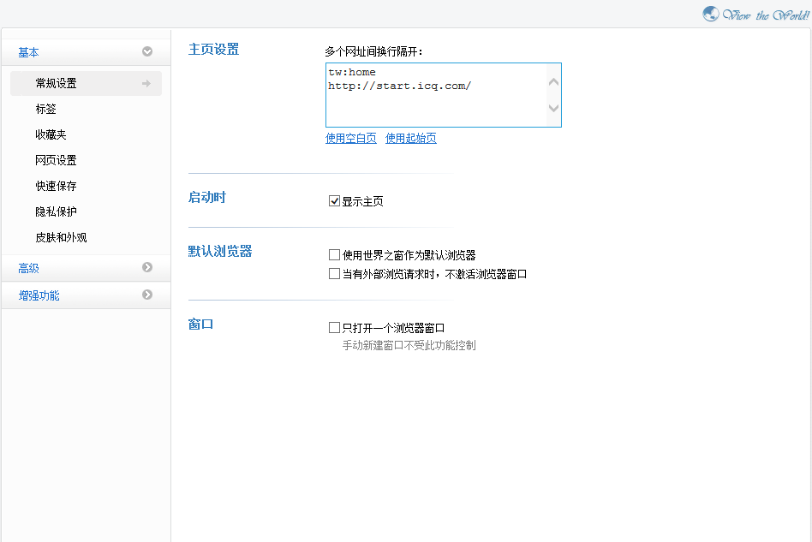Select the 常规设置 sidebar item

[86, 83]
